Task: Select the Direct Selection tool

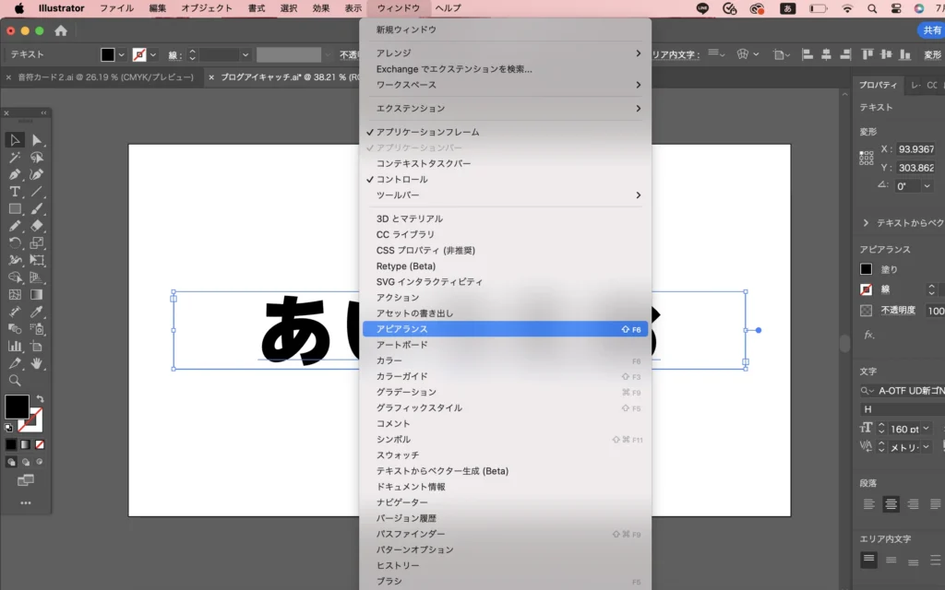Action: click(x=37, y=140)
